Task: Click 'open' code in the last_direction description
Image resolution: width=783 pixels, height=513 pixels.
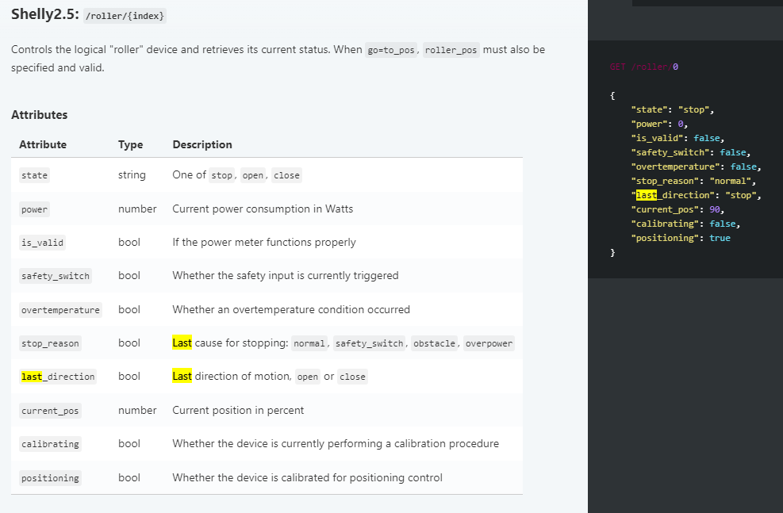Action: tap(308, 377)
